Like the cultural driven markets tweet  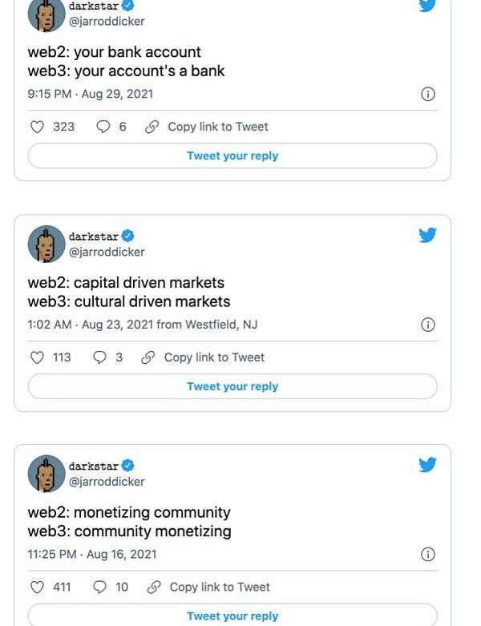click(x=37, y=357)
